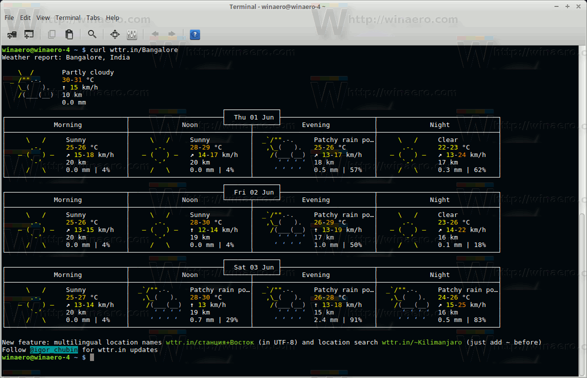
Task: Open terminal preferences via the sliders icon
Action: click(x=132, y=34)
